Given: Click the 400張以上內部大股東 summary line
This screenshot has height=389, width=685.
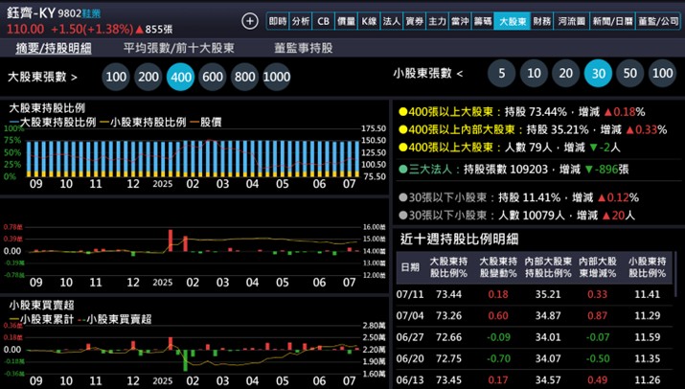Looking at the screenshot, I should (x=533, y=129).
